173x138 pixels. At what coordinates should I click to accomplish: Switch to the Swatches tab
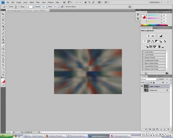point(152,12)
